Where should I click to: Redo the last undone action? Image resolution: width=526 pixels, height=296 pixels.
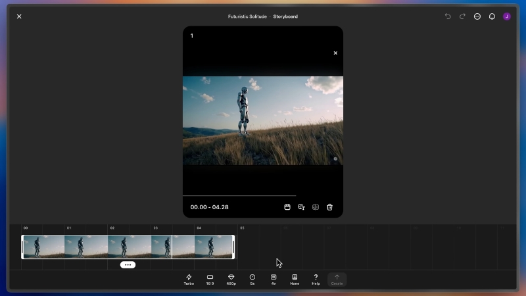pyautogui.click(x=462, y=16)
